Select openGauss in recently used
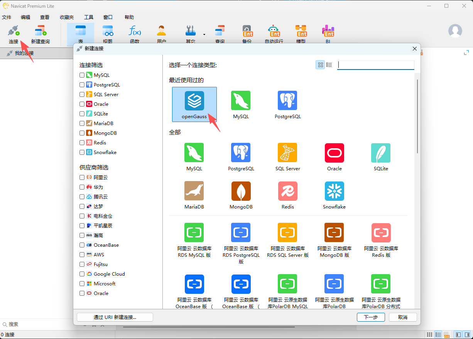 click(x=194, y=104)
